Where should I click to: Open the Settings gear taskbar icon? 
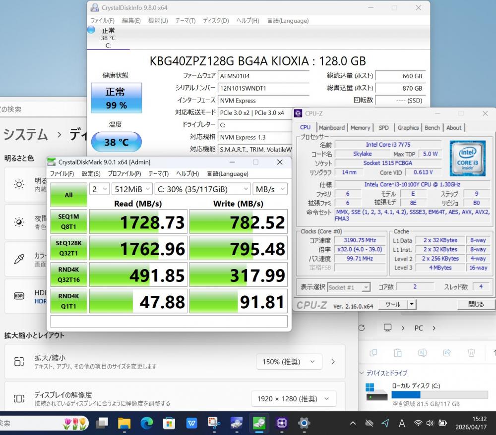[304, 423]
